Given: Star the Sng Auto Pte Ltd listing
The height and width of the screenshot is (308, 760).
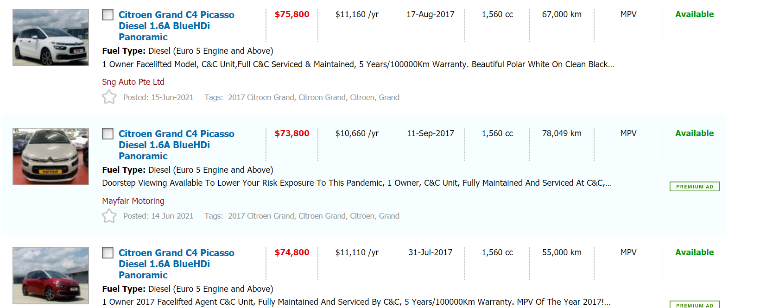Looking at the screenshot, I should (x=109, y=97).
